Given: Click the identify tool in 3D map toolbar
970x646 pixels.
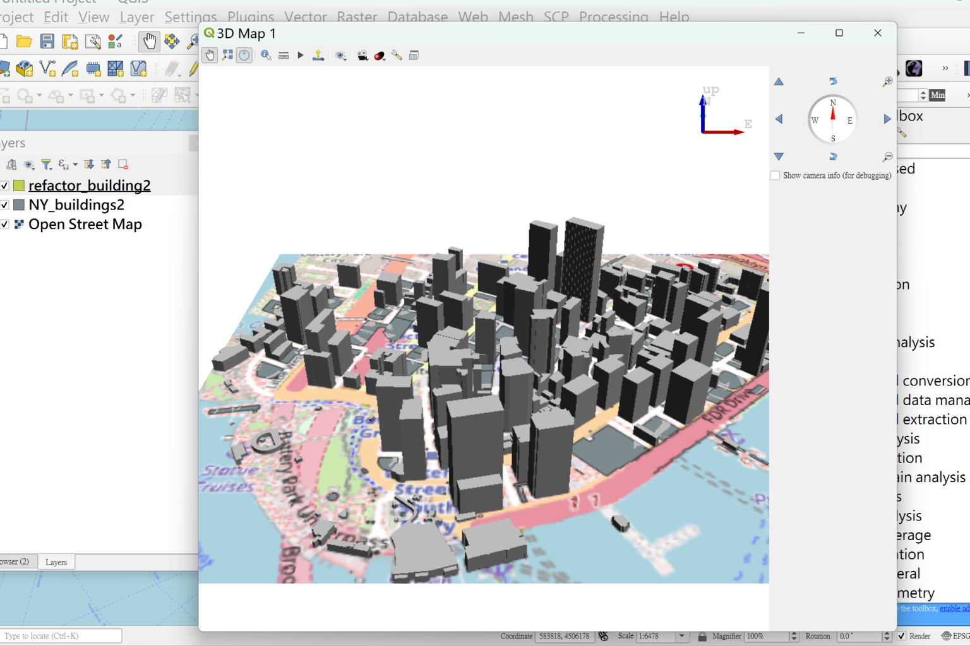Looking at the screenshot, I should (265, 55).
